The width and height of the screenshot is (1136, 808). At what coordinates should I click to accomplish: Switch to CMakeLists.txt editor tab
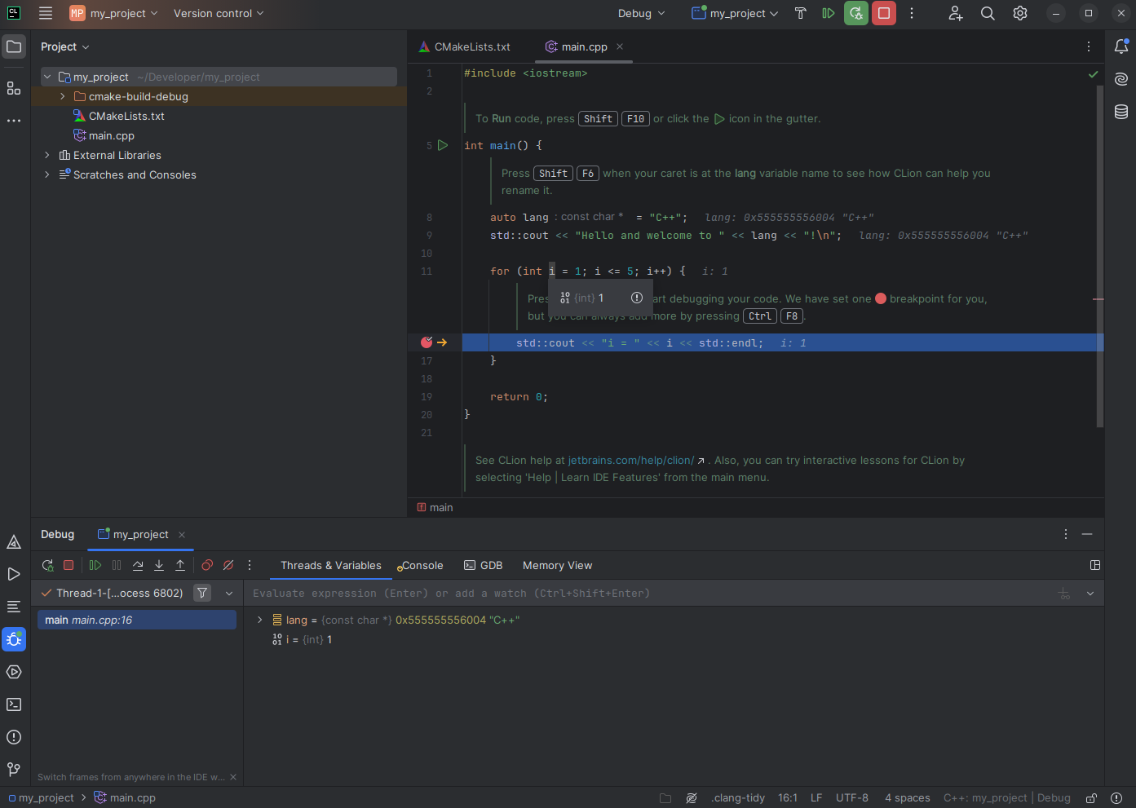(x=464, y=47)
